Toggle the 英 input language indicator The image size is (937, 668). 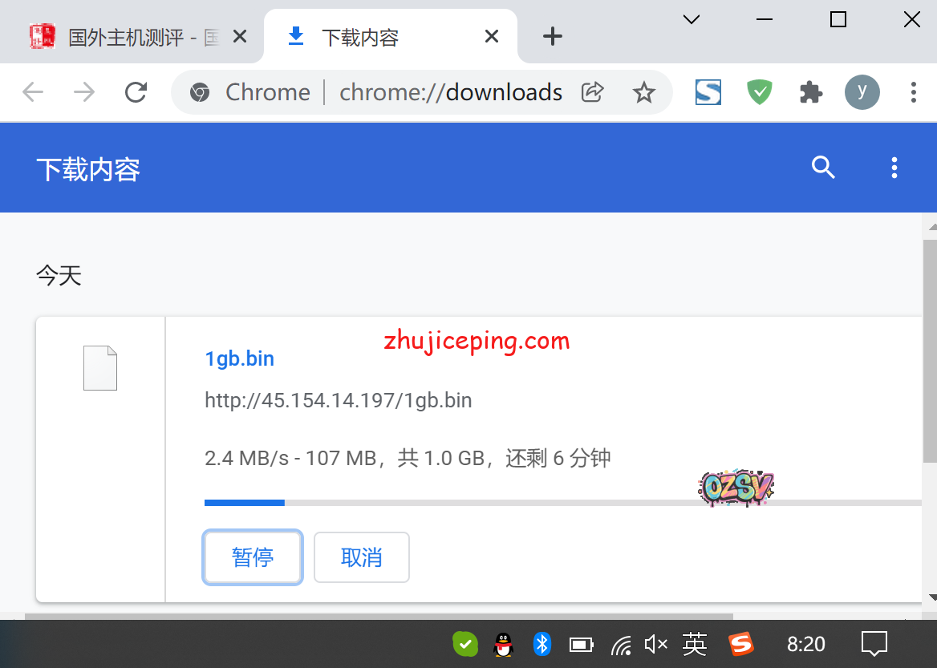[x=695, y=644]
